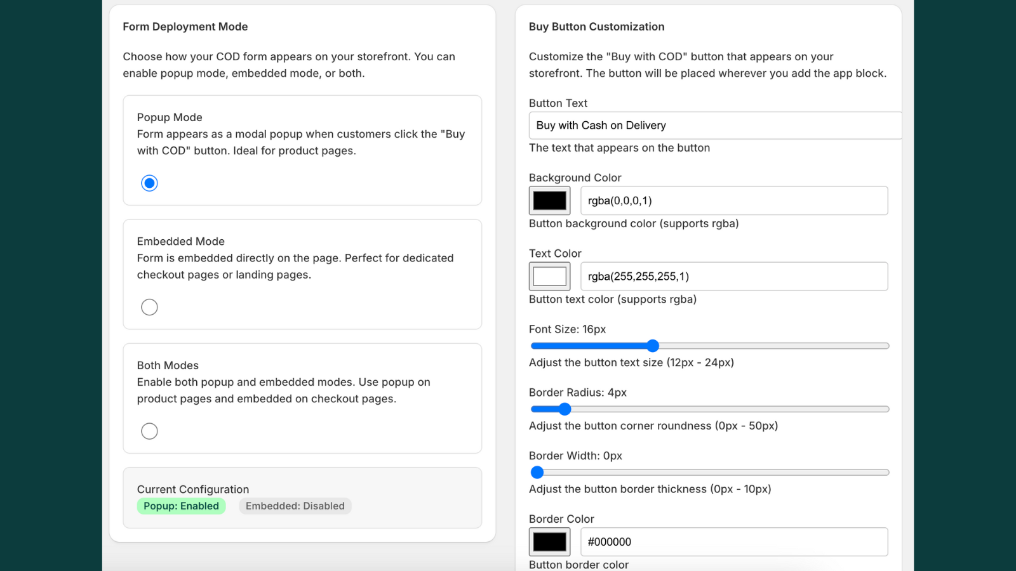Click the Background Color rgba text field
The height and width of the screenshot is (571, 1016).
[x=733, y=200]
